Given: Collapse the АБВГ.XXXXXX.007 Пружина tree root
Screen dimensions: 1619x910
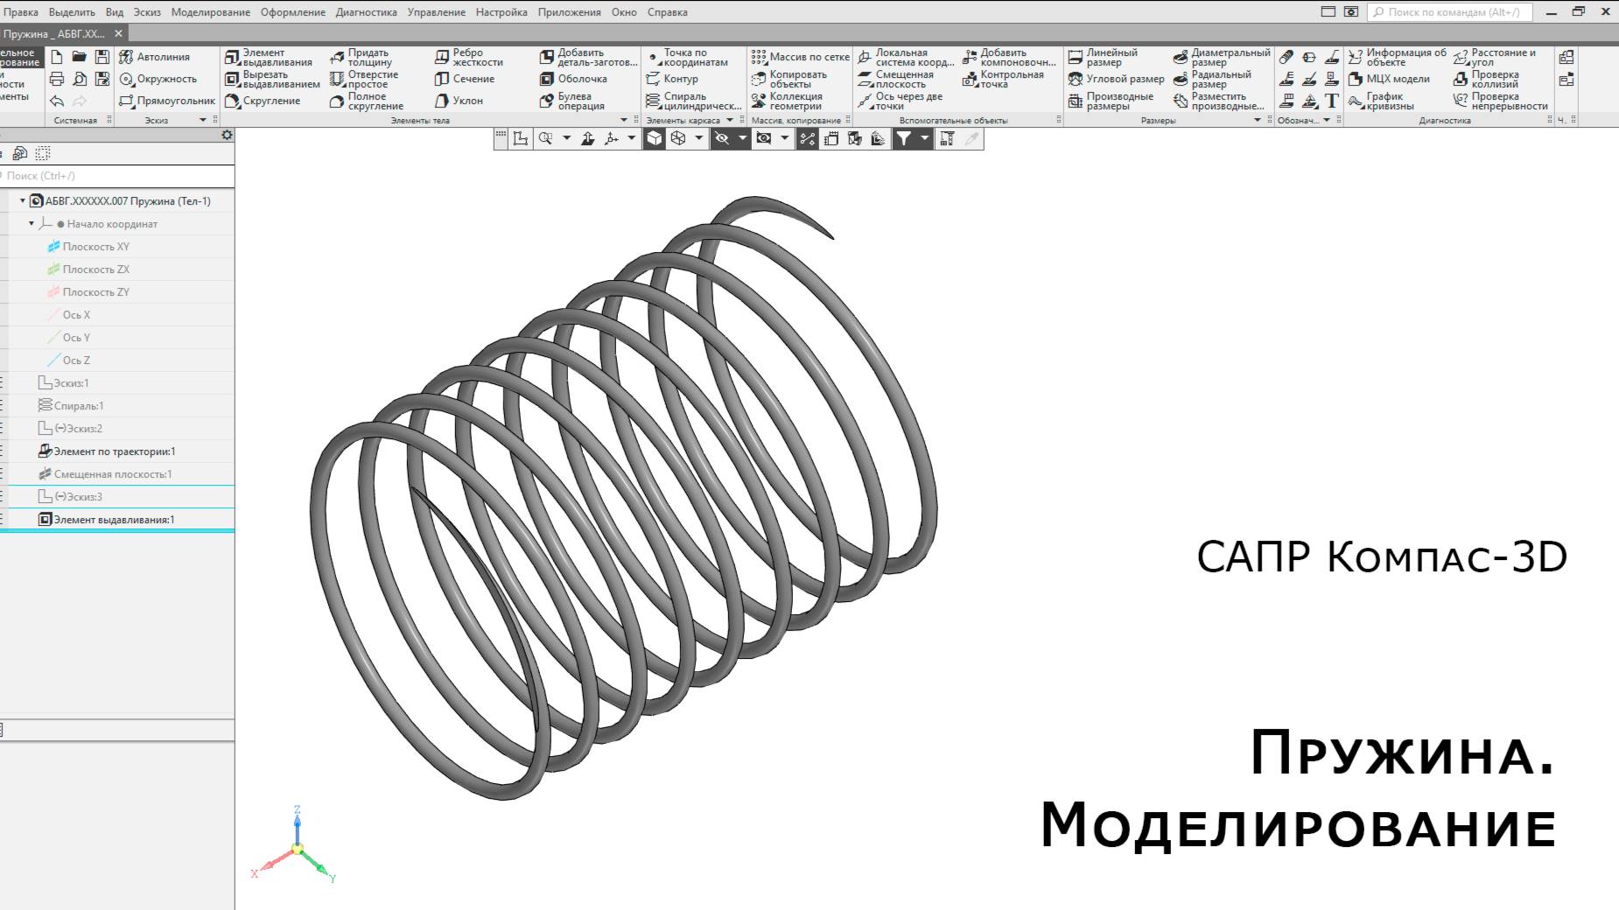Looking at the screenshot, I should point(23,201).
